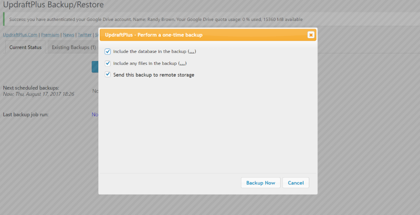Click the dialog title Perform a one-time backup

coord(154,35)
